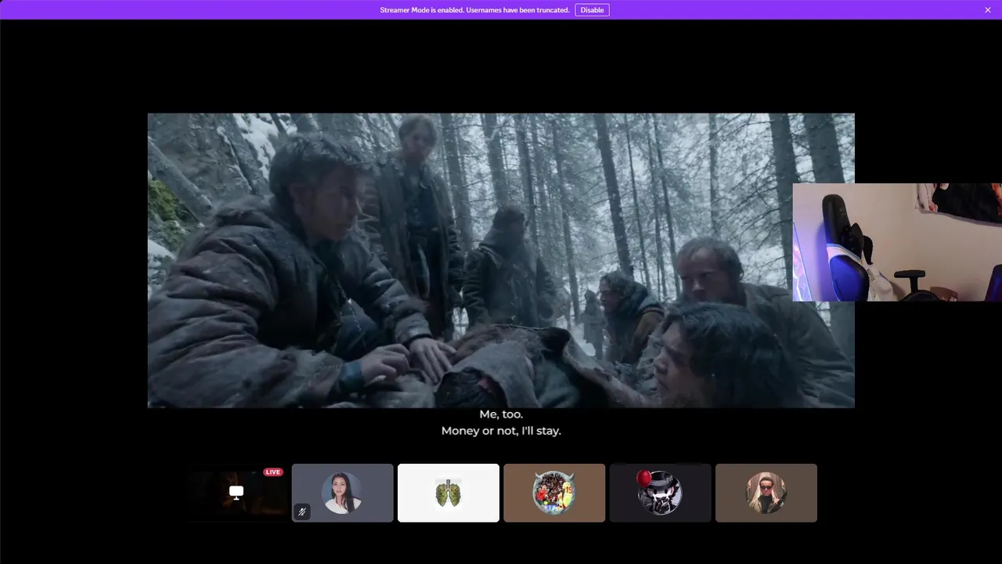
Task: Select the LIVE screen share tile
Action: (237, 493)
